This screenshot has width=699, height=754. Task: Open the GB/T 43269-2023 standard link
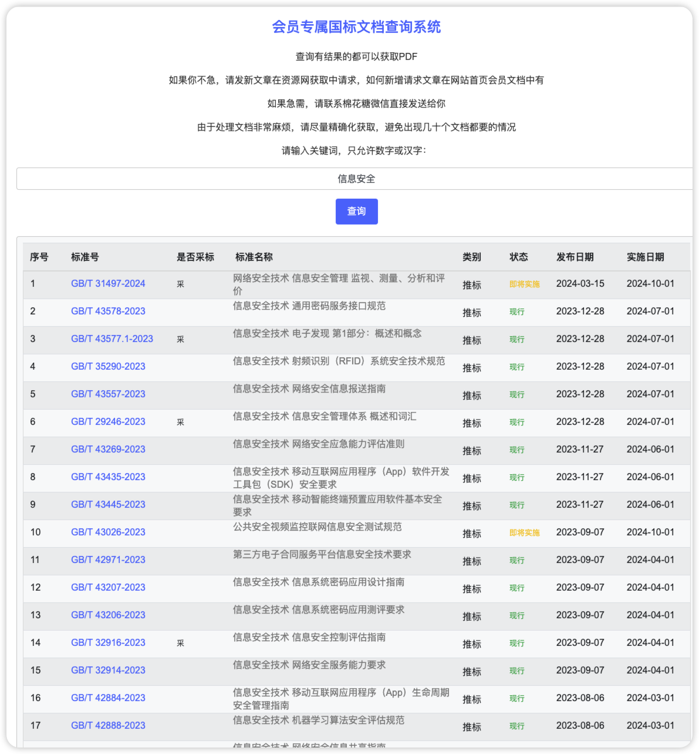(x=108, y=449)
